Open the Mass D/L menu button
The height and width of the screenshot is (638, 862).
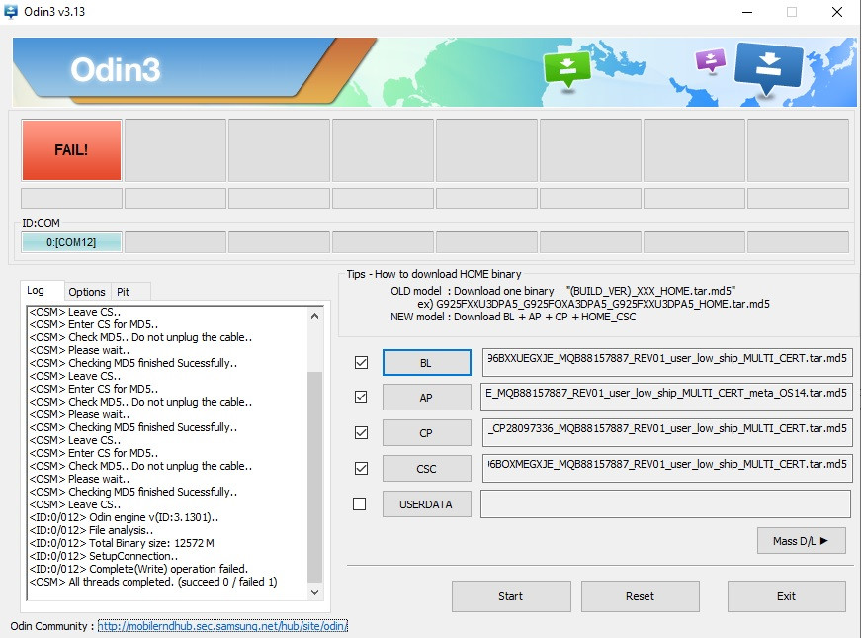pyautogui.click(x=801, y=541)
